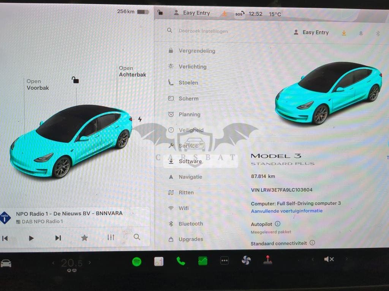Tap the yellow download icon in settings header

pos(344,33)
